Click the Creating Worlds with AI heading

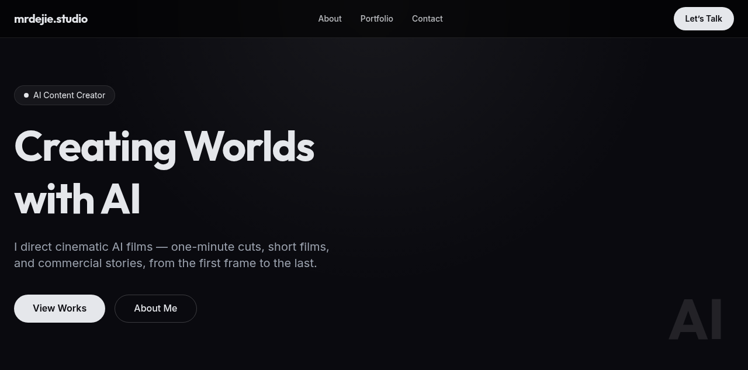pyautogui.click(x=164, y=172)
